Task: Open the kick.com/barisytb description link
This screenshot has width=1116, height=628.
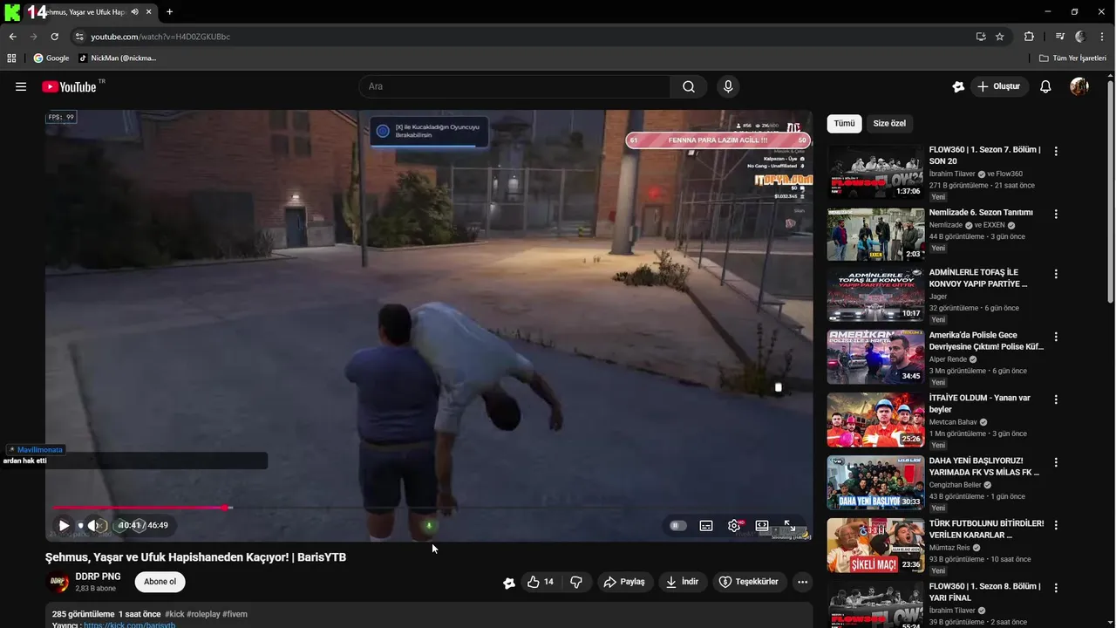Action: click(130, 625)
